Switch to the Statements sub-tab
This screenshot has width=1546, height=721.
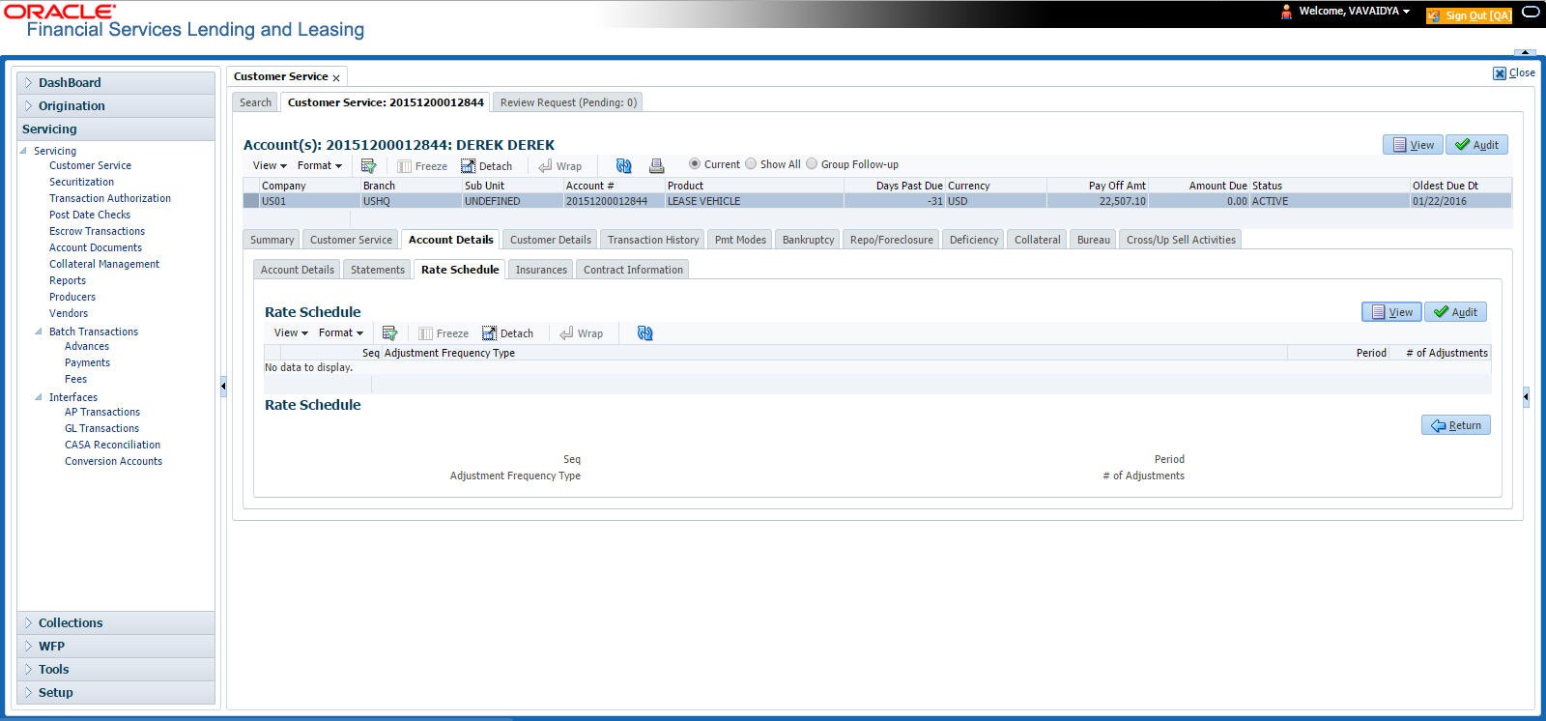(377, 270)
